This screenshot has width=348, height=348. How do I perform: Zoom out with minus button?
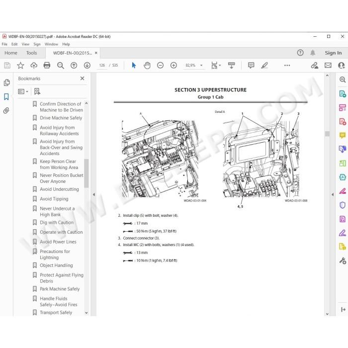pyautogui.click(x=160, y=65)
